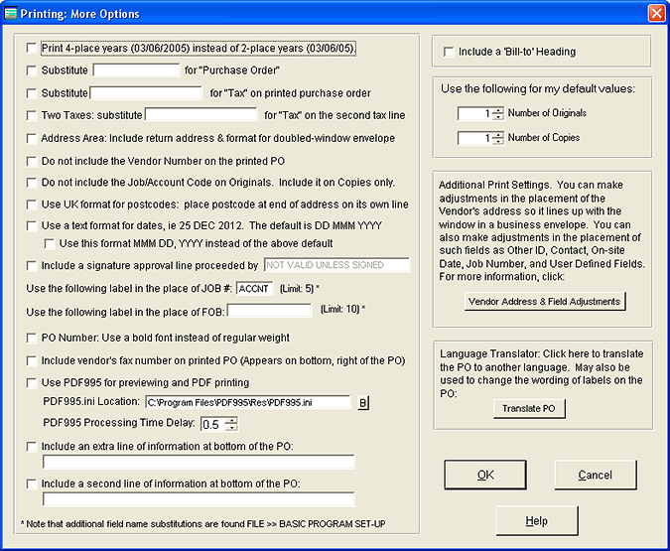Toggle Include a 'Bill-to' Heading checkbox

point(449,52)
